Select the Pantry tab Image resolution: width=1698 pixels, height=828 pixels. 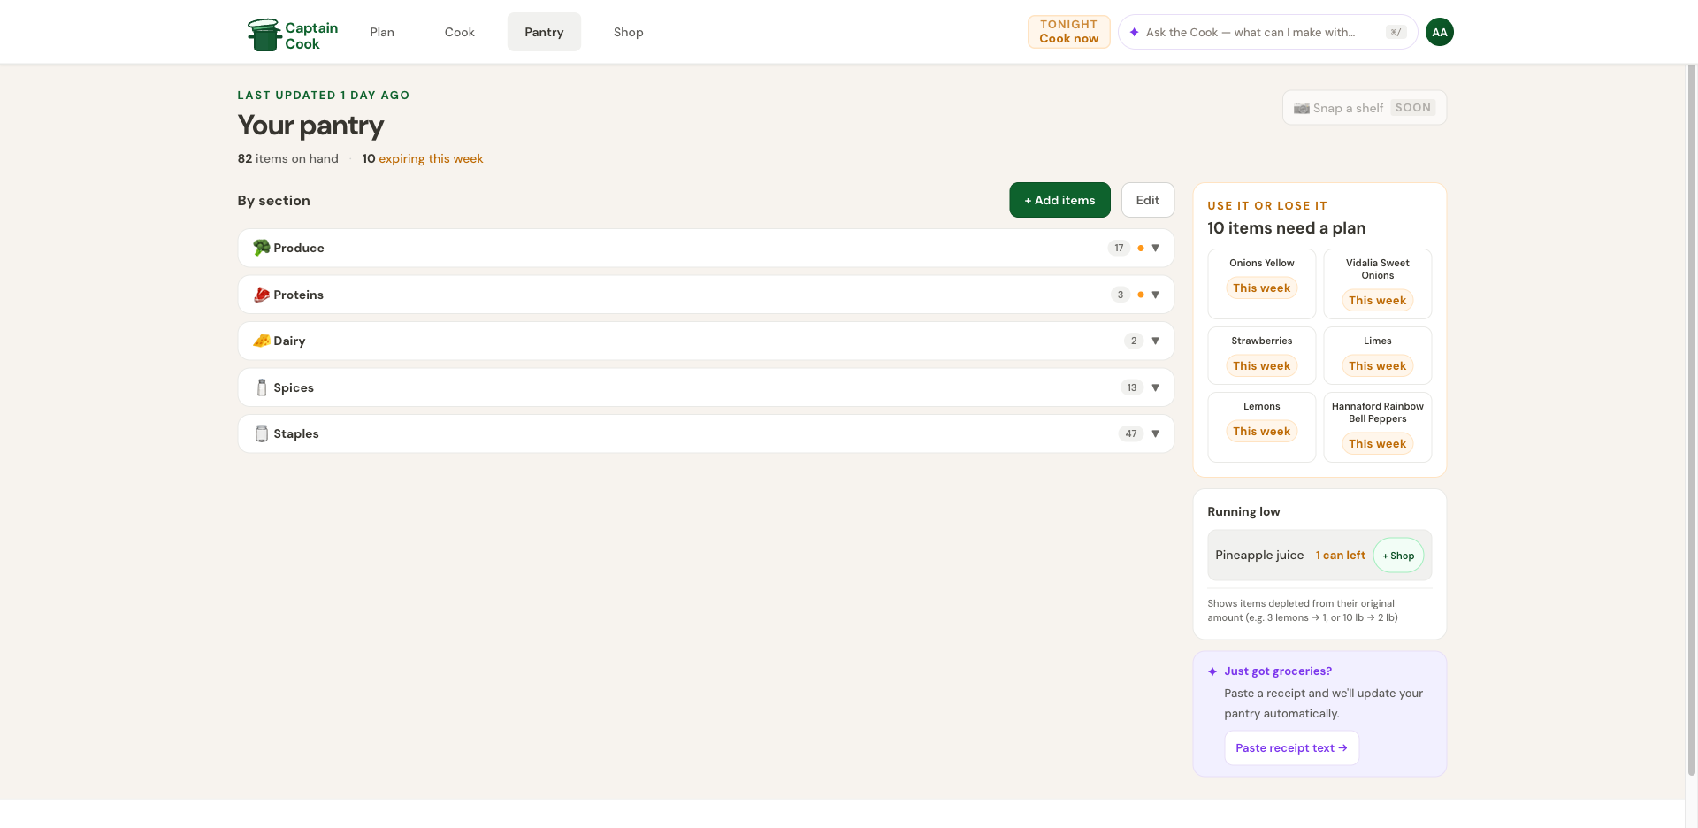(544, 32)
